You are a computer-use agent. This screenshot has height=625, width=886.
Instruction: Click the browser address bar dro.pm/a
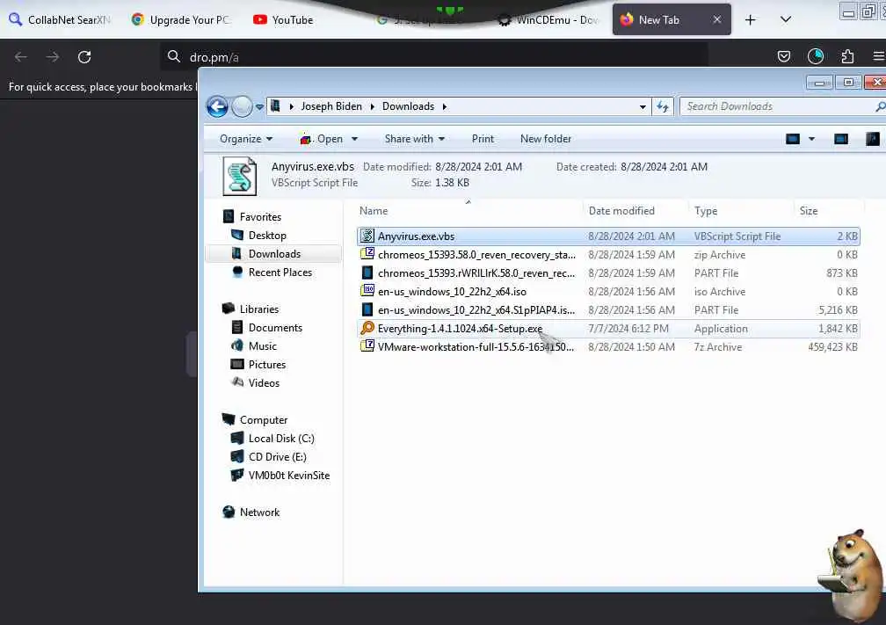(435, 57)
